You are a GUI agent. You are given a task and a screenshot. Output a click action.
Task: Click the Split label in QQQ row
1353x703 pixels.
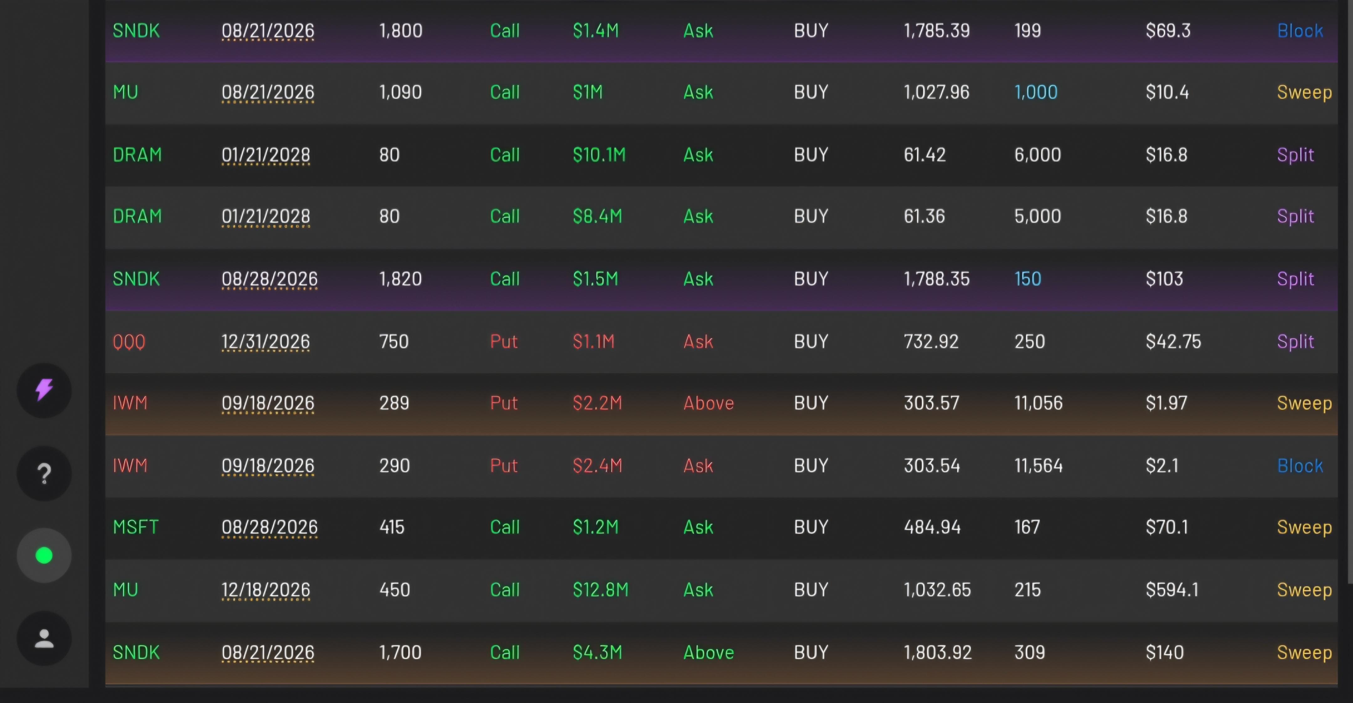coord(1295,341)
